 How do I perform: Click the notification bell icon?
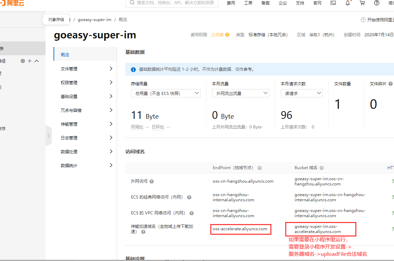[347, 3]
